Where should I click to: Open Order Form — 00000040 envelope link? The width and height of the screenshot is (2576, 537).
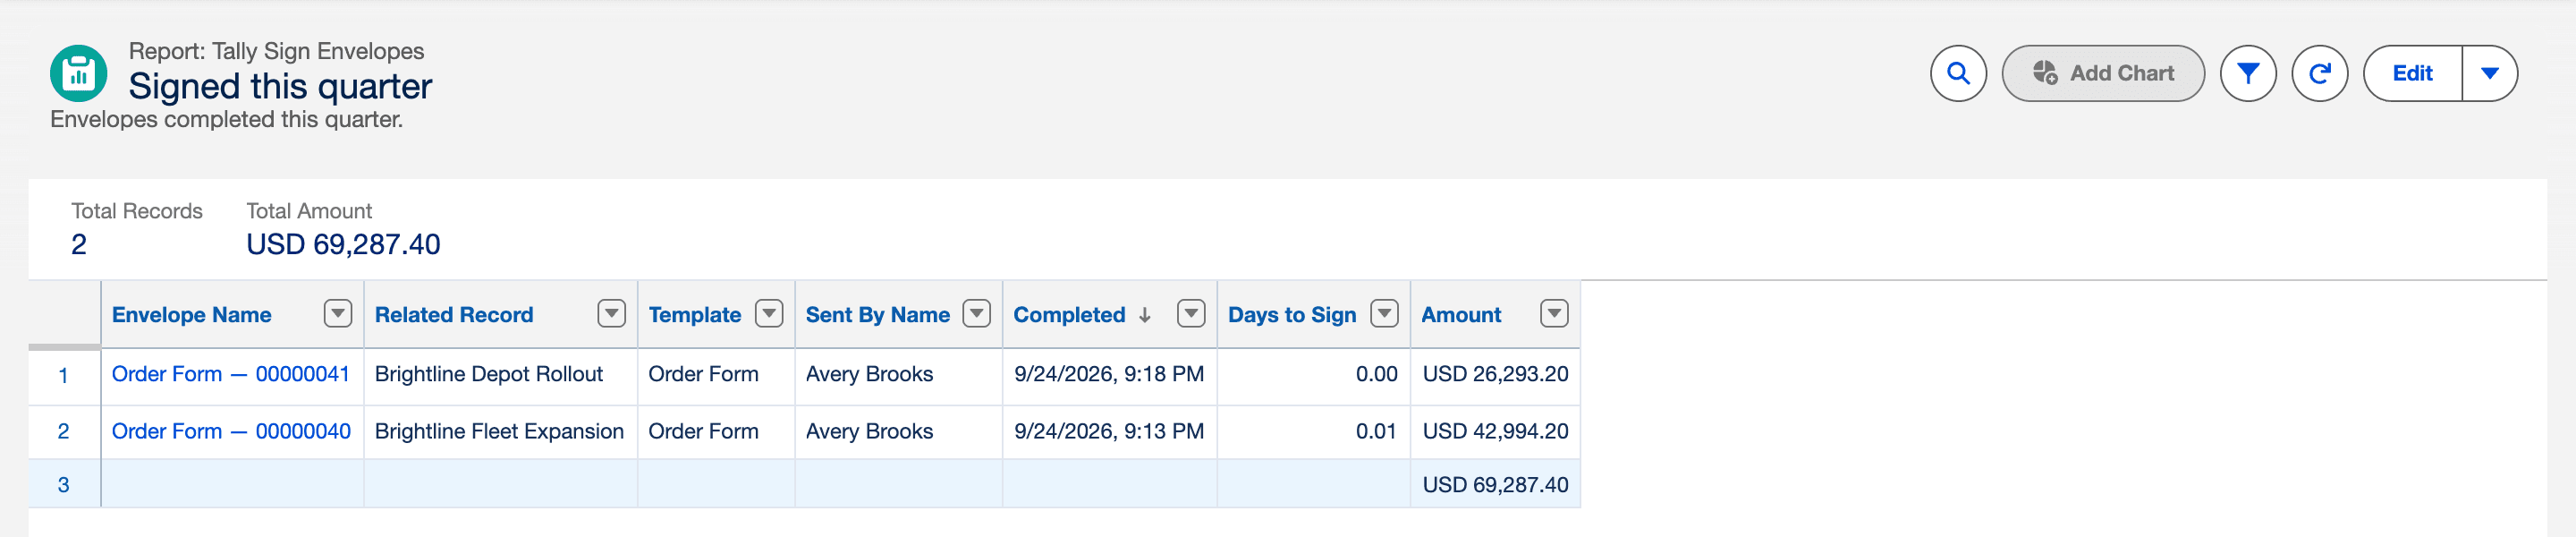[x=231, y=431]
